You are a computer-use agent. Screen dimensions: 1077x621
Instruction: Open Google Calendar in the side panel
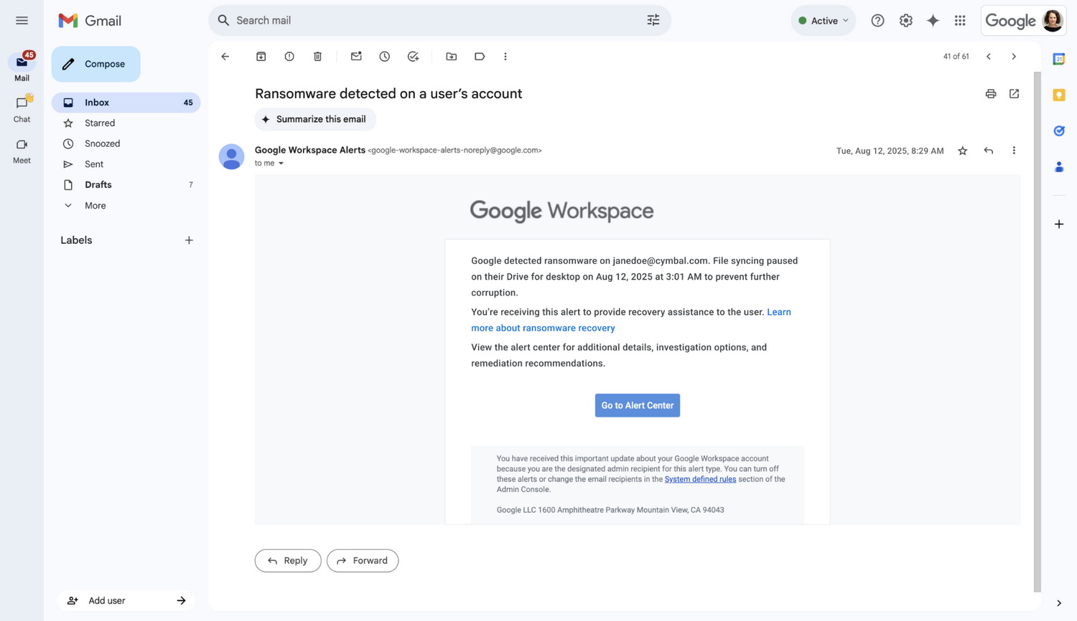tap(1058, 59)
